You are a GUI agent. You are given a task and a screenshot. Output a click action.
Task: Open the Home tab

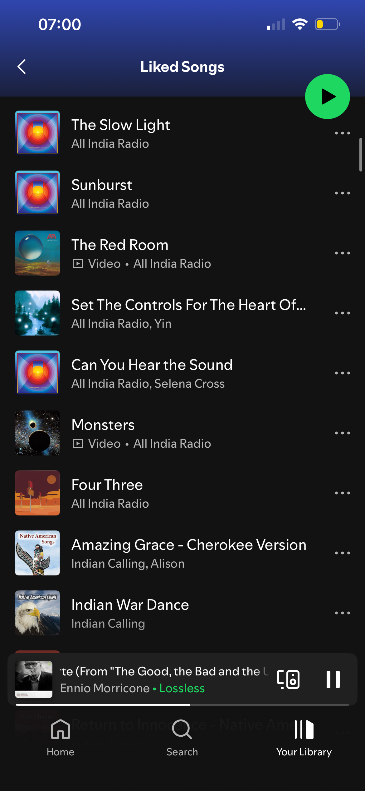point(61,738)
